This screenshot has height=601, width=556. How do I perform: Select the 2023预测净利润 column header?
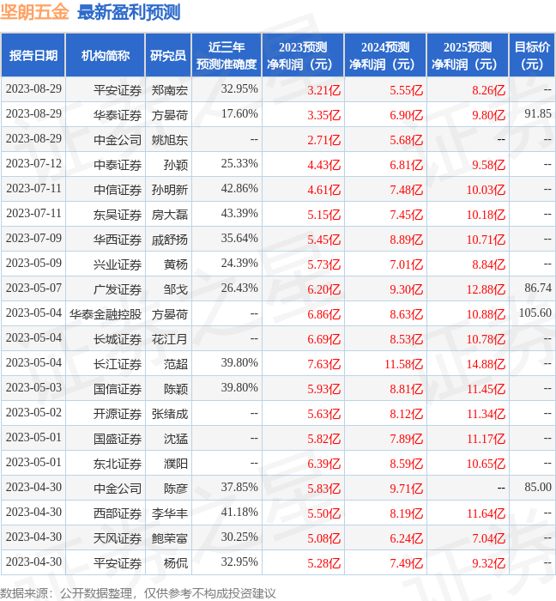tap(303, 55)
